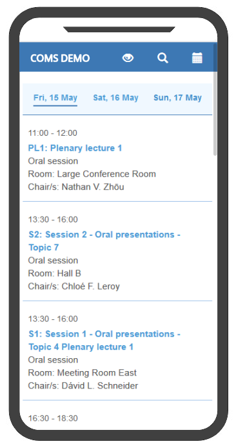Screen dimensions: 236x448
Task: Open the calendar icon in header
Action: pyautogui.click(x=197, y=58)
